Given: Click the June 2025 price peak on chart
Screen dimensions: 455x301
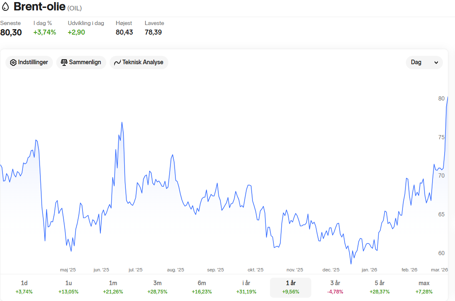Looking at the screenshot, I should [122, 123].
